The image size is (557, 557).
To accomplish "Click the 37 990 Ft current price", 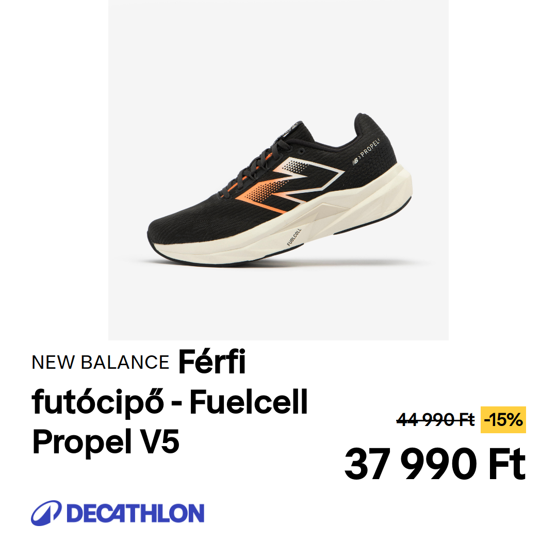I will click(x=435, y=464).
